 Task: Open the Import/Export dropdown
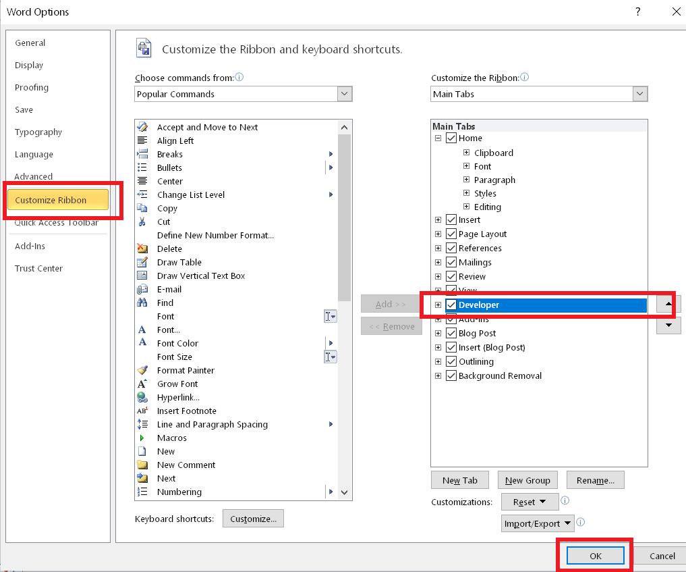(538, 523)
